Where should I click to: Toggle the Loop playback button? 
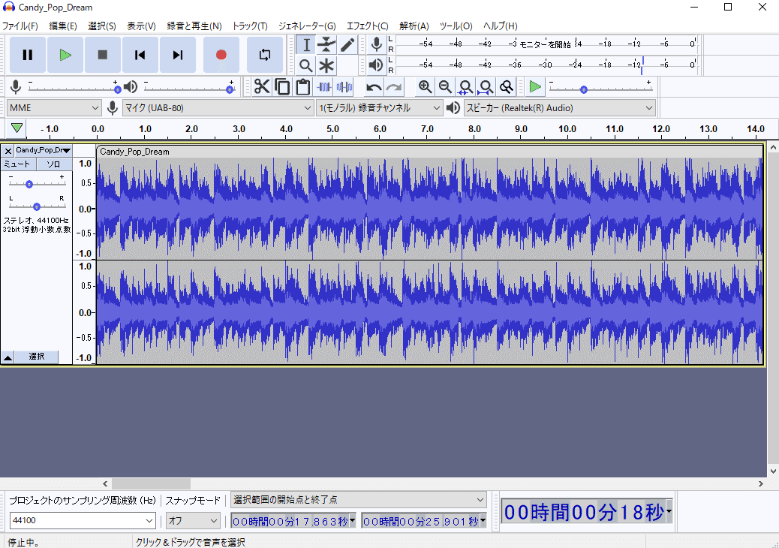pyautogui.click(x=265, y=55)
